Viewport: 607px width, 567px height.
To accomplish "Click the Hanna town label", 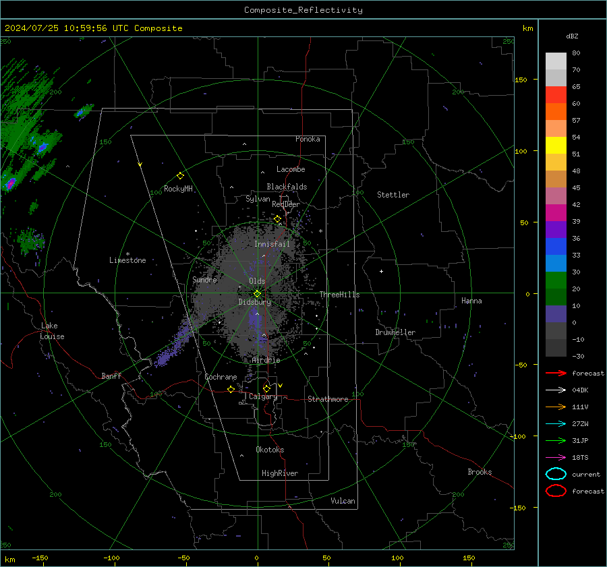I will tap(471, 301).
